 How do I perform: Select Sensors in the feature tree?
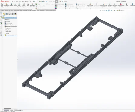point(7,21)
